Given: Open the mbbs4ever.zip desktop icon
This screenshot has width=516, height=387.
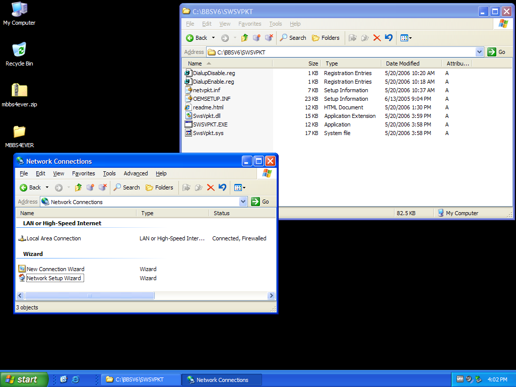Looking at the screenshot, I should tap(19, 91).
